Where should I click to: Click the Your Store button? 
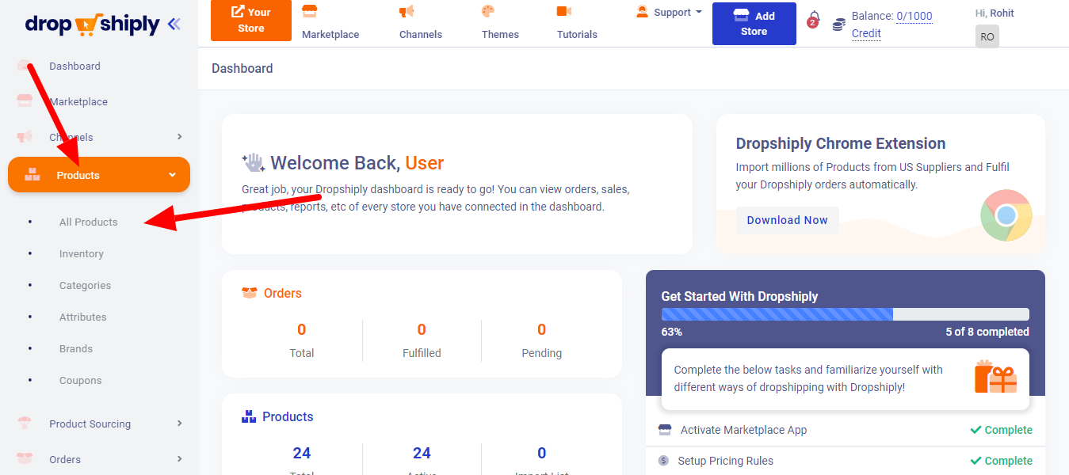point(251,21)
